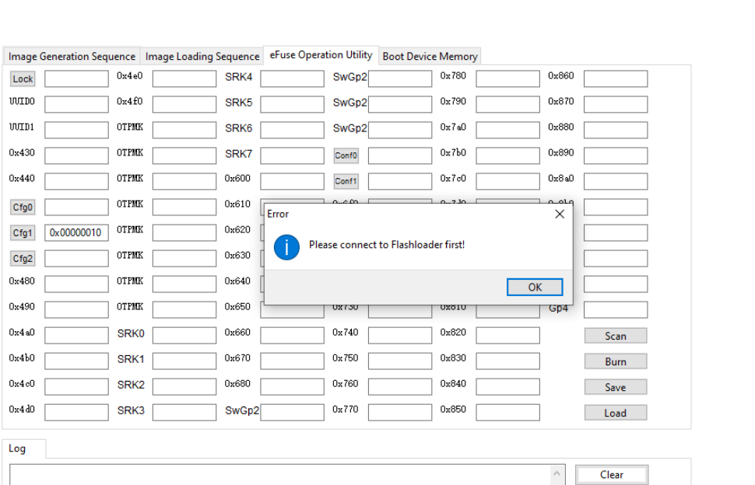Click the Conf0 value input field
Image resolution: width=755 pixels, height=485 pixels.
(400, 155)
